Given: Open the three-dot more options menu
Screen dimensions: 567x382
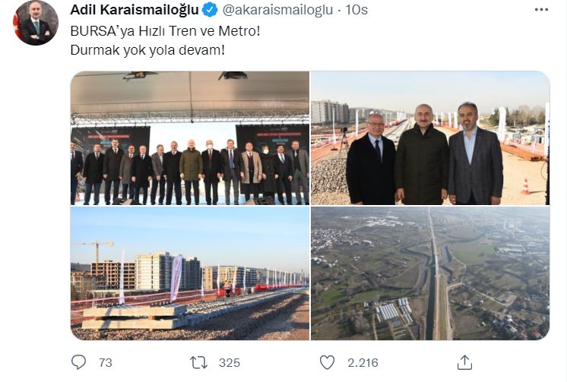Looking at the screenshot, I should (x=541, y=10).
